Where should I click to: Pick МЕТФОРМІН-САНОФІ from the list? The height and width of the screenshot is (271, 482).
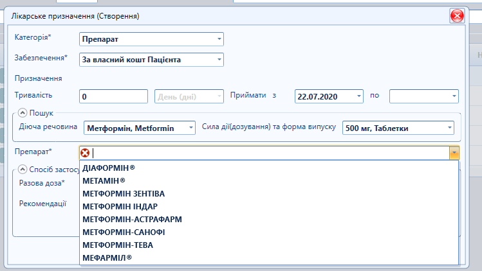click(x=269, y=232)
